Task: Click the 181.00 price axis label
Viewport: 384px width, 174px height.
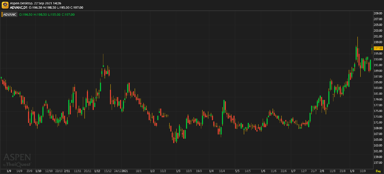Action: [378, 94]
